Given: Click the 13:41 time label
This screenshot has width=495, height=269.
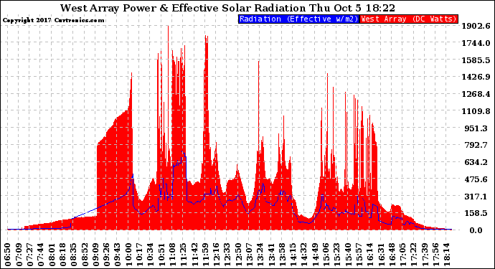Looking at the screenshot, I should pyautogui.click(x=271, y=255).
